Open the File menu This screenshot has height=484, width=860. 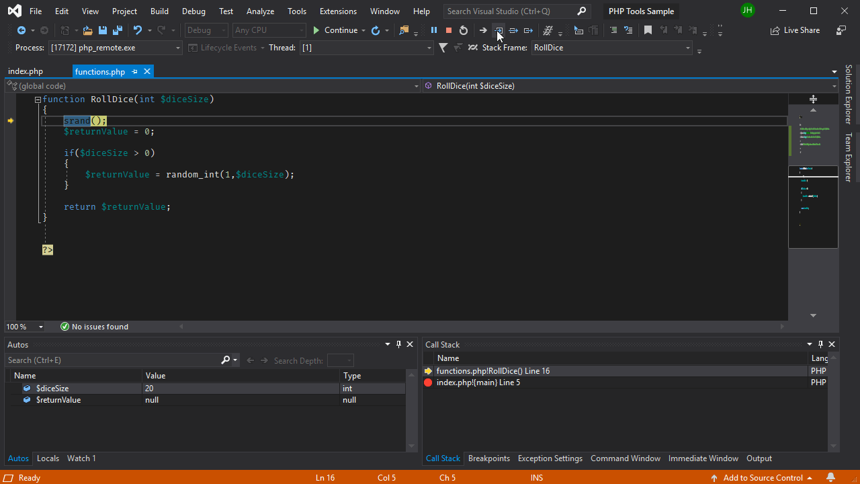(36, 11)
